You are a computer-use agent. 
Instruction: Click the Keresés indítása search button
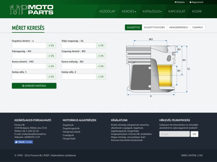(x=34, y=86)
